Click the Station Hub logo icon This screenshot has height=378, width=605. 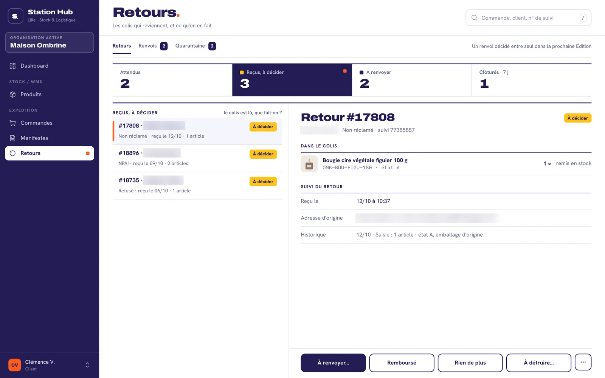[16, 16]
